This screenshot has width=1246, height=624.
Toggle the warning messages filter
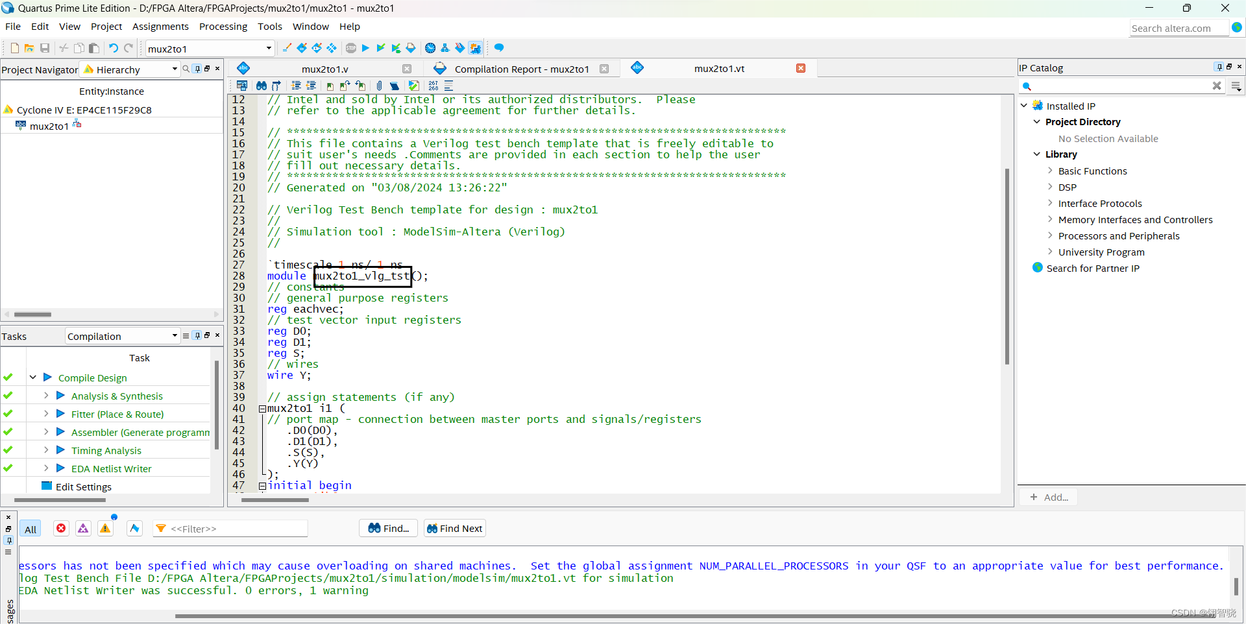(105, 529)
